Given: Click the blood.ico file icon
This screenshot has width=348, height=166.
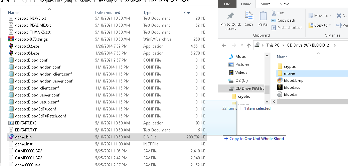Looking at the screenshot, I should coord(280,87).
